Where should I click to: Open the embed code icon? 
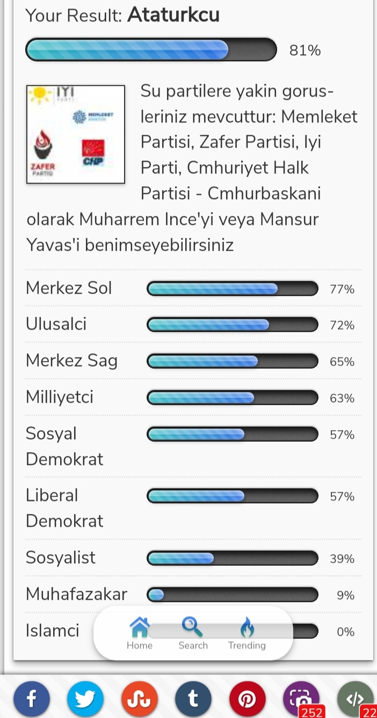coord(356,699)
